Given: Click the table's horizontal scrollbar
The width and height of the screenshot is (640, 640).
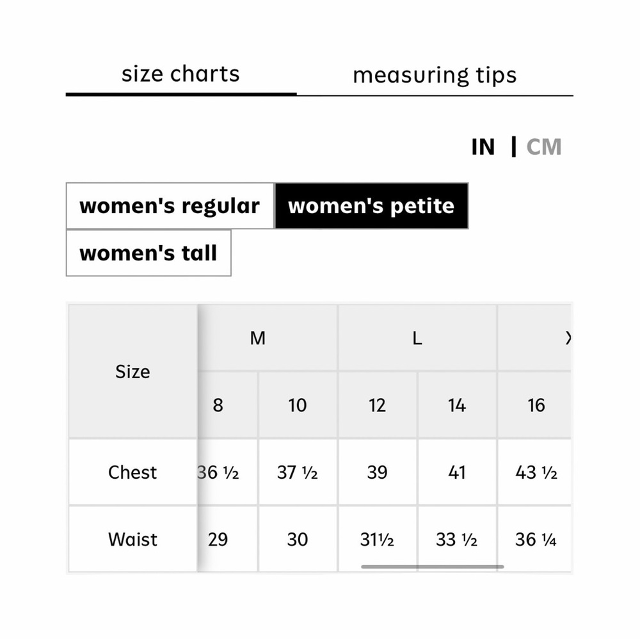Looking at the screenshot, I should 432,566.
